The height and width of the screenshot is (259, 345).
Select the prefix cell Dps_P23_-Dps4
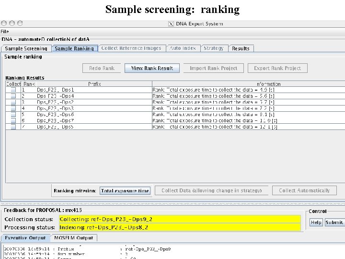pos(94,96)
